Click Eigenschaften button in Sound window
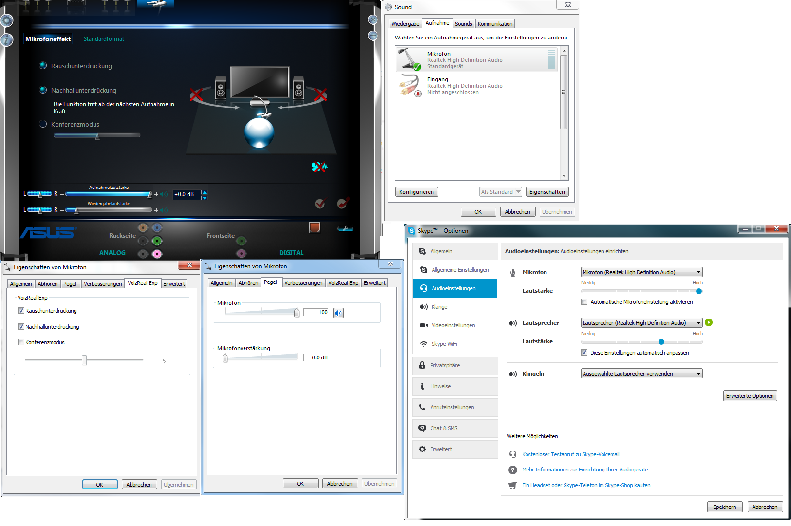791x526 pixels. 547,192
